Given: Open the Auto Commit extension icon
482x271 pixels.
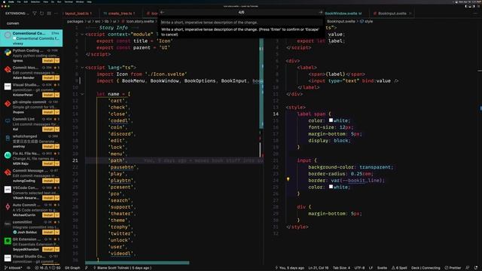Looking at the screenshot, I should point(8,207).
